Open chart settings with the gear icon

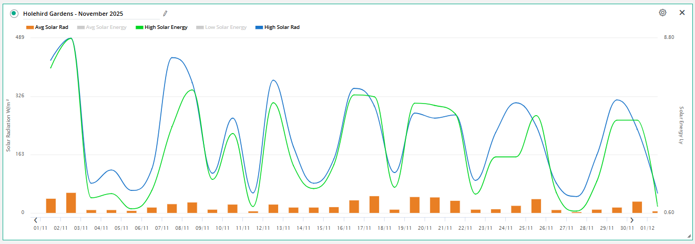(662, 13)
